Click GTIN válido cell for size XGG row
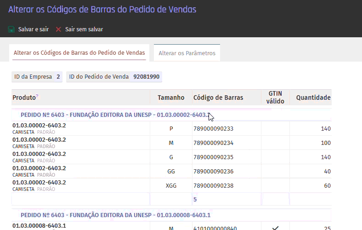This screenshot has height=230, width=362. point(275,186)
